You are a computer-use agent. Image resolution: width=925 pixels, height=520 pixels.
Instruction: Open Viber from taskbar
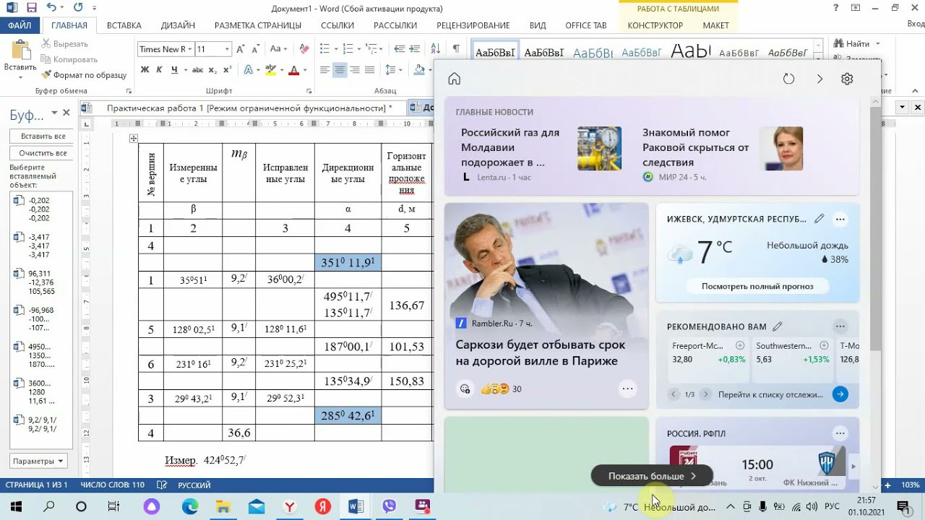click(x=390, y=506)
